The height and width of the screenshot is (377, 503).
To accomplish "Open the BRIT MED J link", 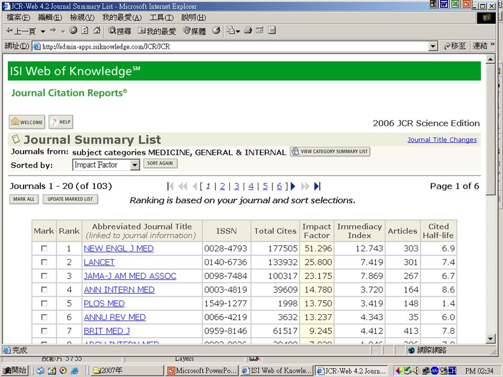I will (107, 331).
